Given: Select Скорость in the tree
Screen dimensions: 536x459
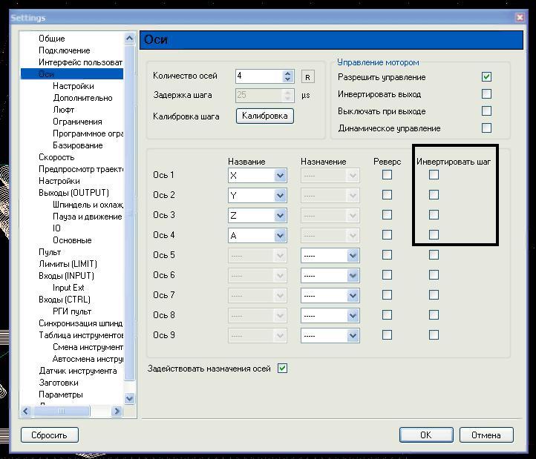Looking at the screenshot, I should pyautogui.click(x=56, y=157).
